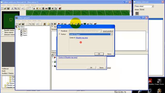The width and height of the screenshot is (165, 93).
Task: Create new category folder in Trigger Editor
Action: 49,24
